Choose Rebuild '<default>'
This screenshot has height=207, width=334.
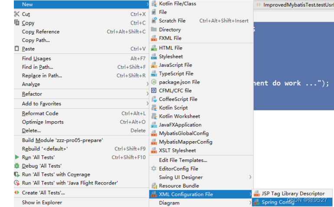(x=82, y=149)
